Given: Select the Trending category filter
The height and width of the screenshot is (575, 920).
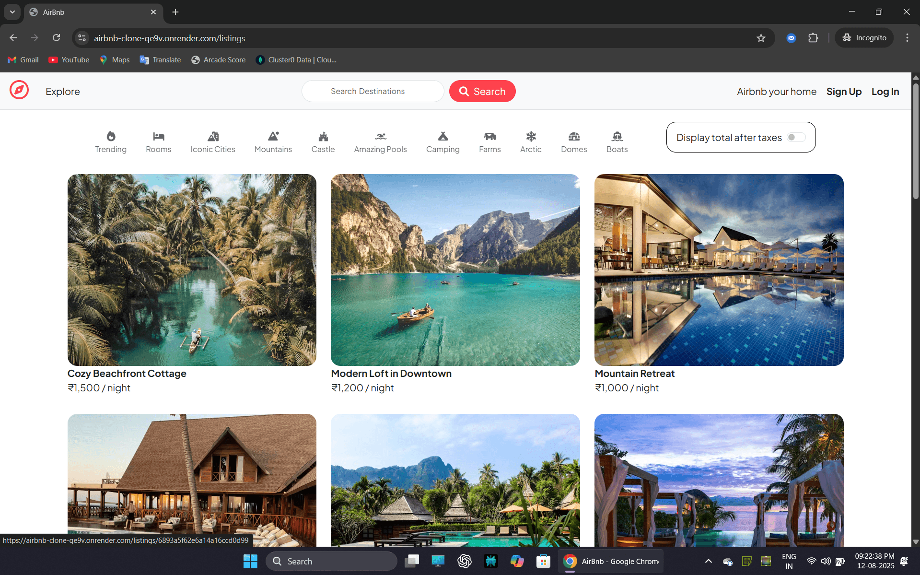Looking at the screenshot, I should pyautogui.click(x=110, y=142).
